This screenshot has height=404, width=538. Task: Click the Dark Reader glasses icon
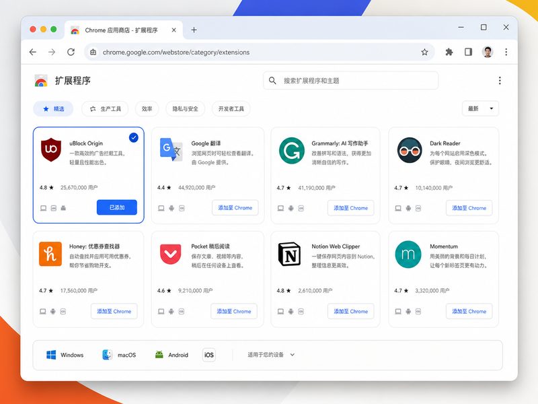[410, 150]
